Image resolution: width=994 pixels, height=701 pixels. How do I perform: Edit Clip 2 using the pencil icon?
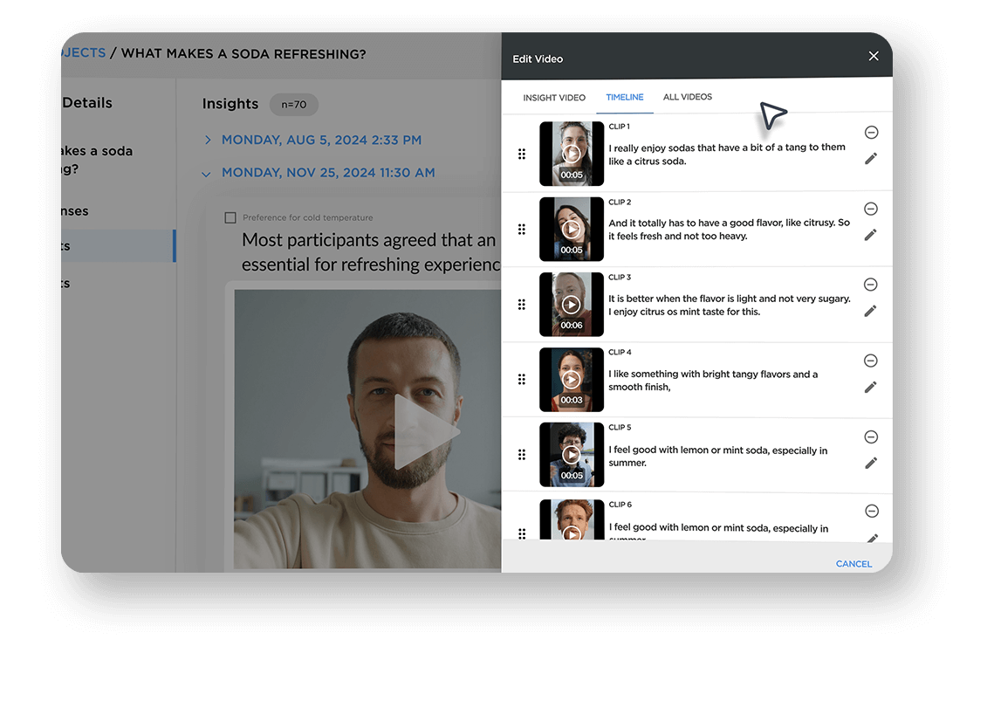click(871, 235)
